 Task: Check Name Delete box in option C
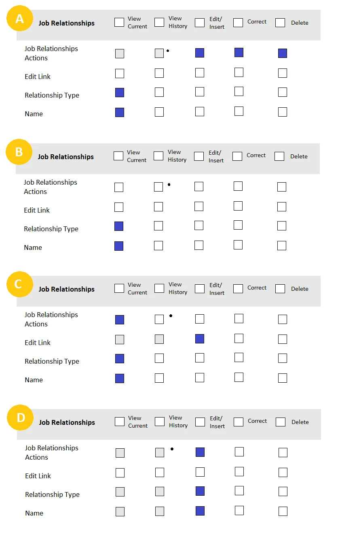click(283, 378)
